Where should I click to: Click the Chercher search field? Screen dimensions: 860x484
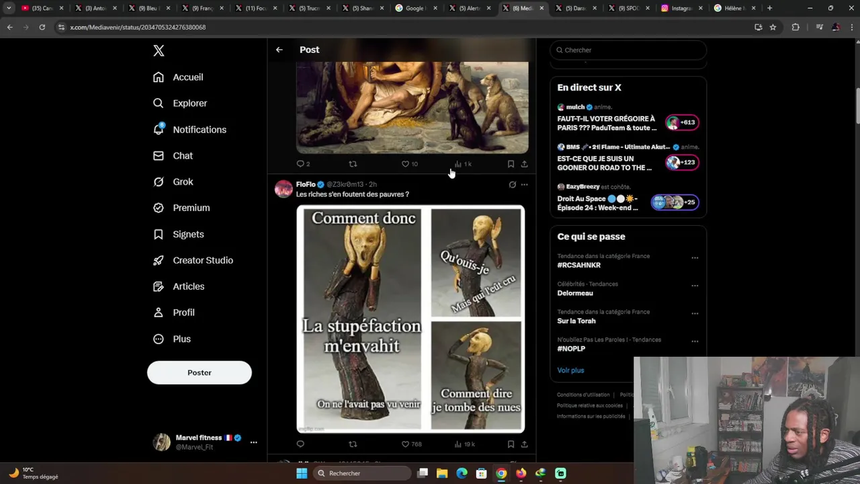[628, 50]
